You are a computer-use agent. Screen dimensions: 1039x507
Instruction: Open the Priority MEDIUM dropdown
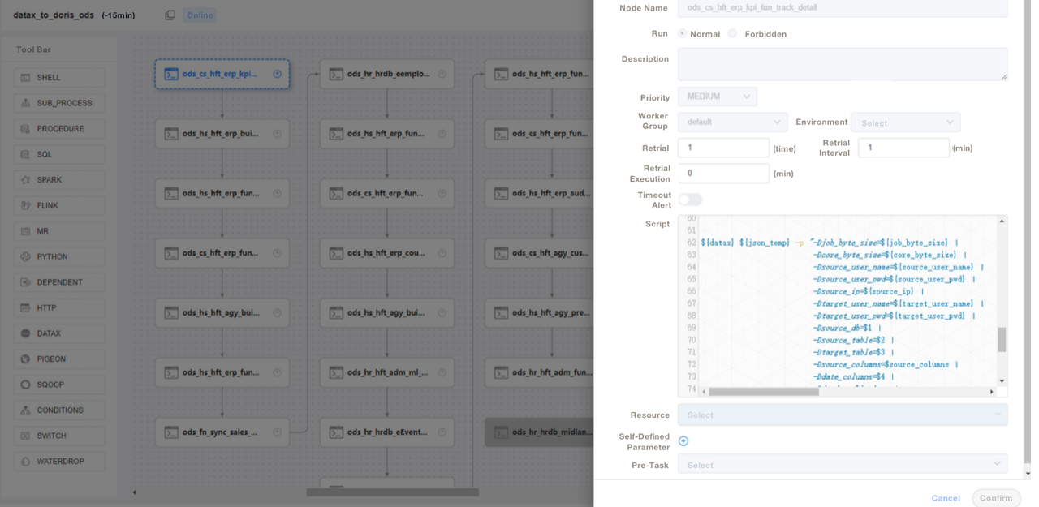pyautogui.click(x=718, y=97)
